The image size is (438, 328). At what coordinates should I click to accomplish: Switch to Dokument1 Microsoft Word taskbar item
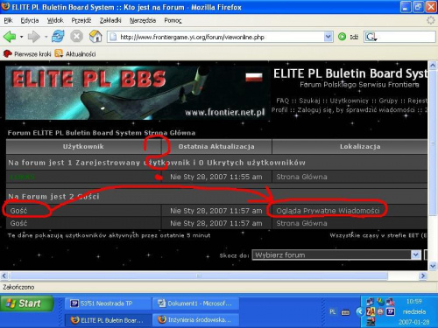click(195, 304)
